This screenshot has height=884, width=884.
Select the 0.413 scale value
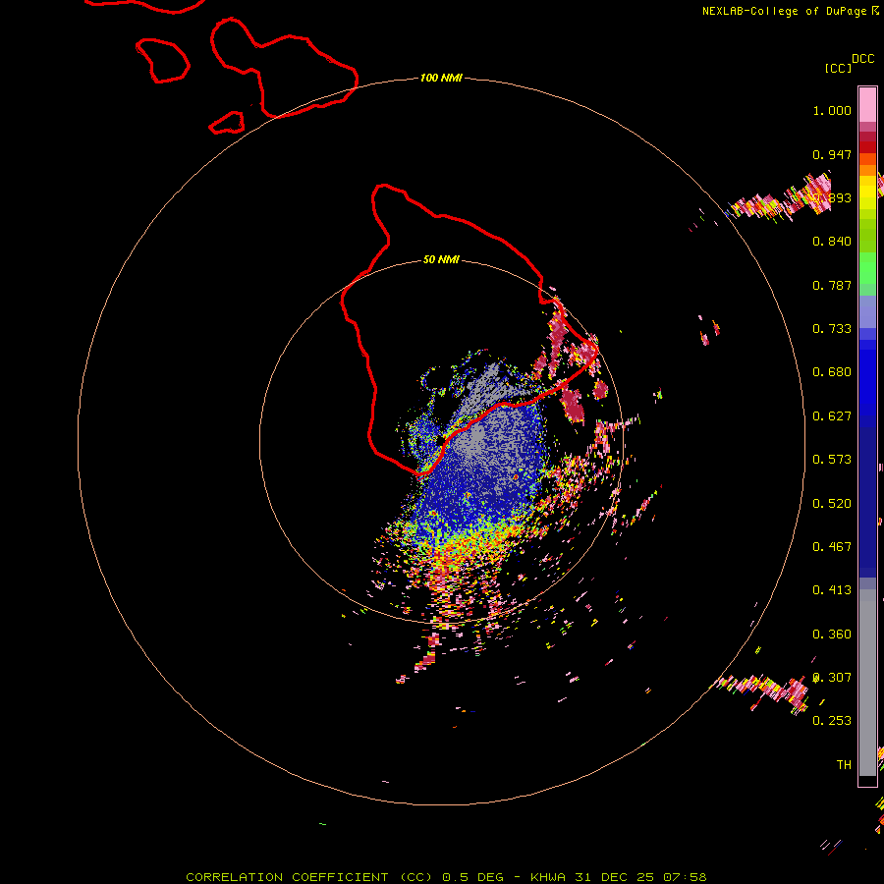pos(832,590)
